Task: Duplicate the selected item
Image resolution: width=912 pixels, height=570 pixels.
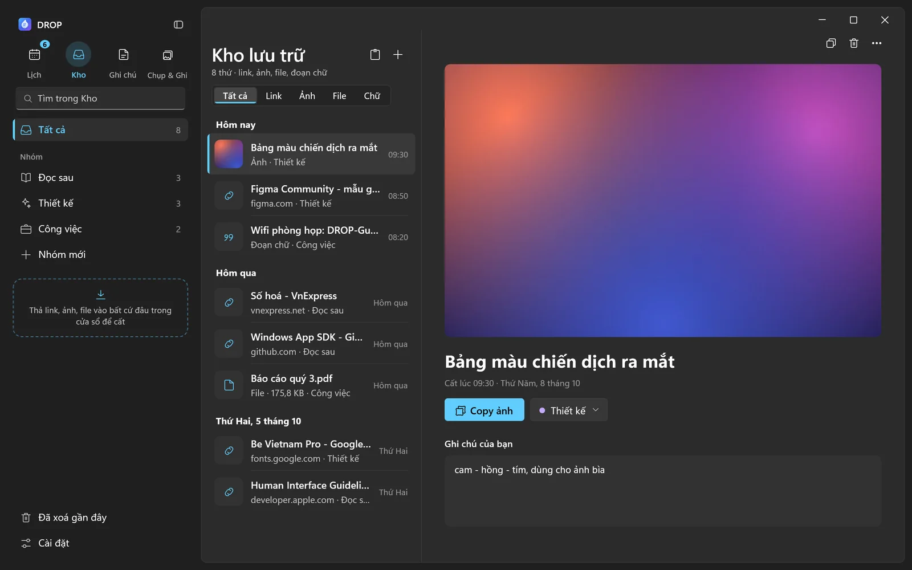Action: point(831,43)
